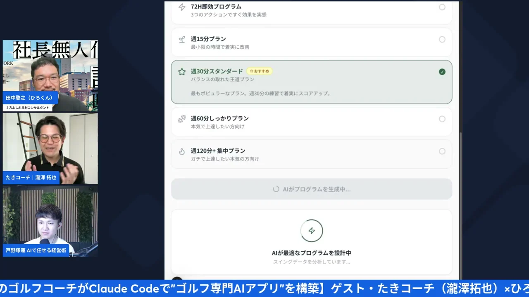Click the 週15分プラン title text
This screenshot has width=529, height=297.
(x=208, y=39)
